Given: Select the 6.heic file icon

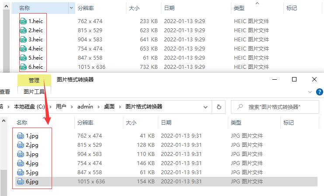Looking at the screenshot, I should pyautogui.click(x=23, y=67).
